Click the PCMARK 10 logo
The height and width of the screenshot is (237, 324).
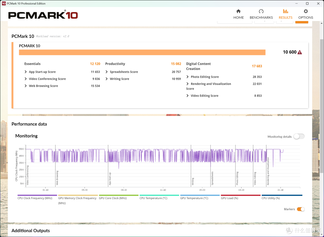point(43,15)
